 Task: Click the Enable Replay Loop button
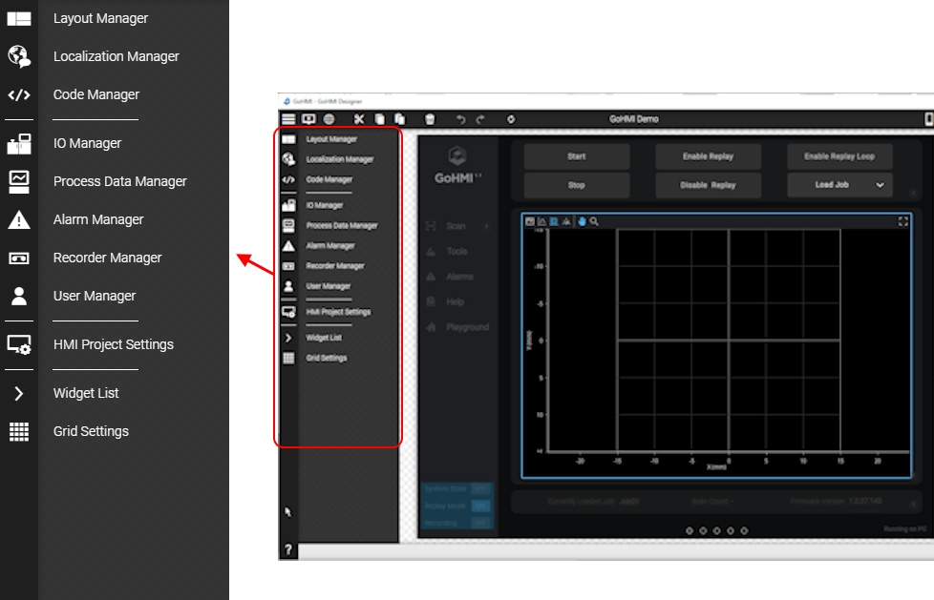839,156
